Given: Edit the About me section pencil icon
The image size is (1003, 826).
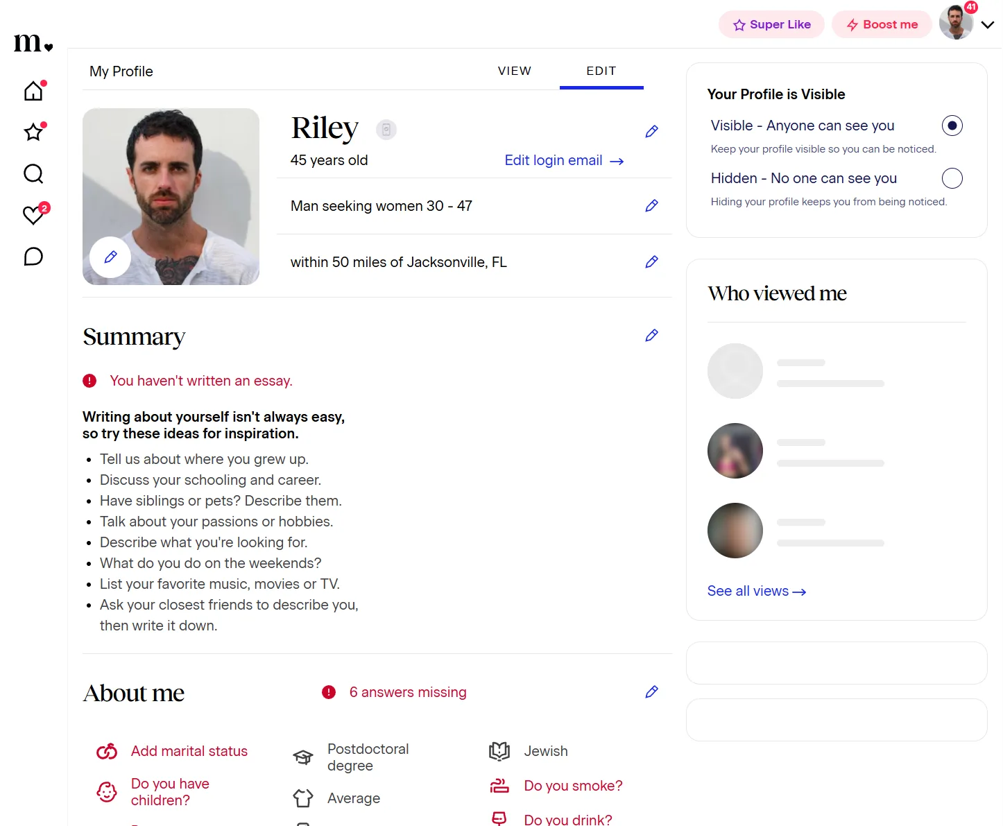Looking at the screenshot, I should [651, 691].
